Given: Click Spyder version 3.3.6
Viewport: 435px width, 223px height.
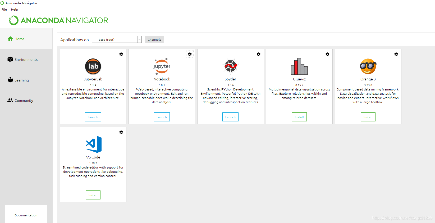Looking at the screenshot, I should [x=231, y=85].
